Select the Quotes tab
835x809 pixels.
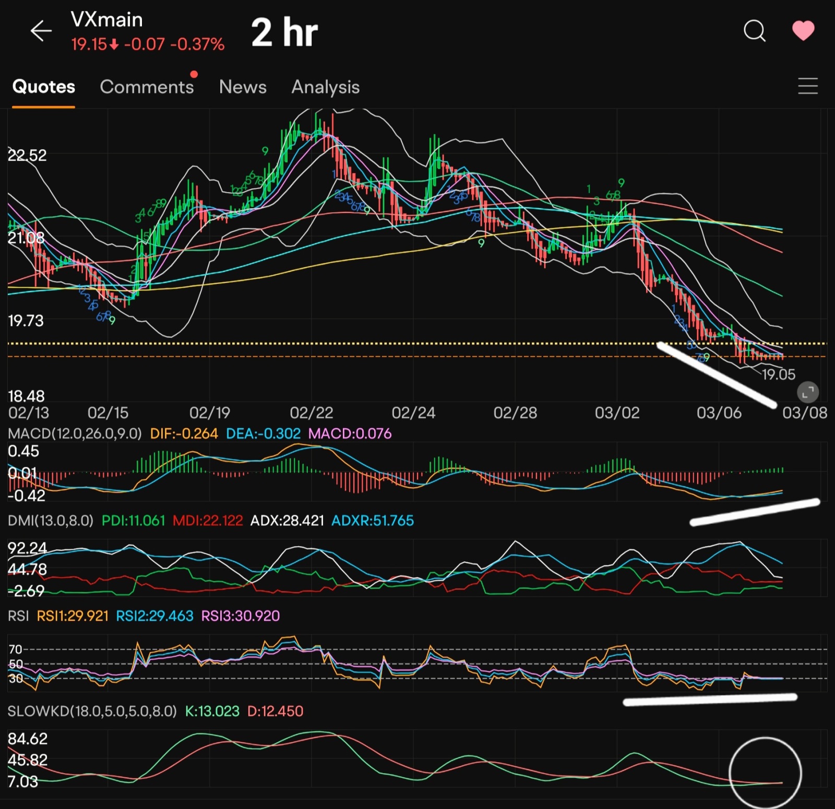point(44,87)
